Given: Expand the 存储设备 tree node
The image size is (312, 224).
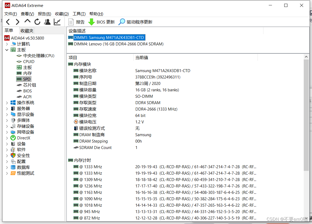Looking at the screenshot, I should (x=7, y=126).
